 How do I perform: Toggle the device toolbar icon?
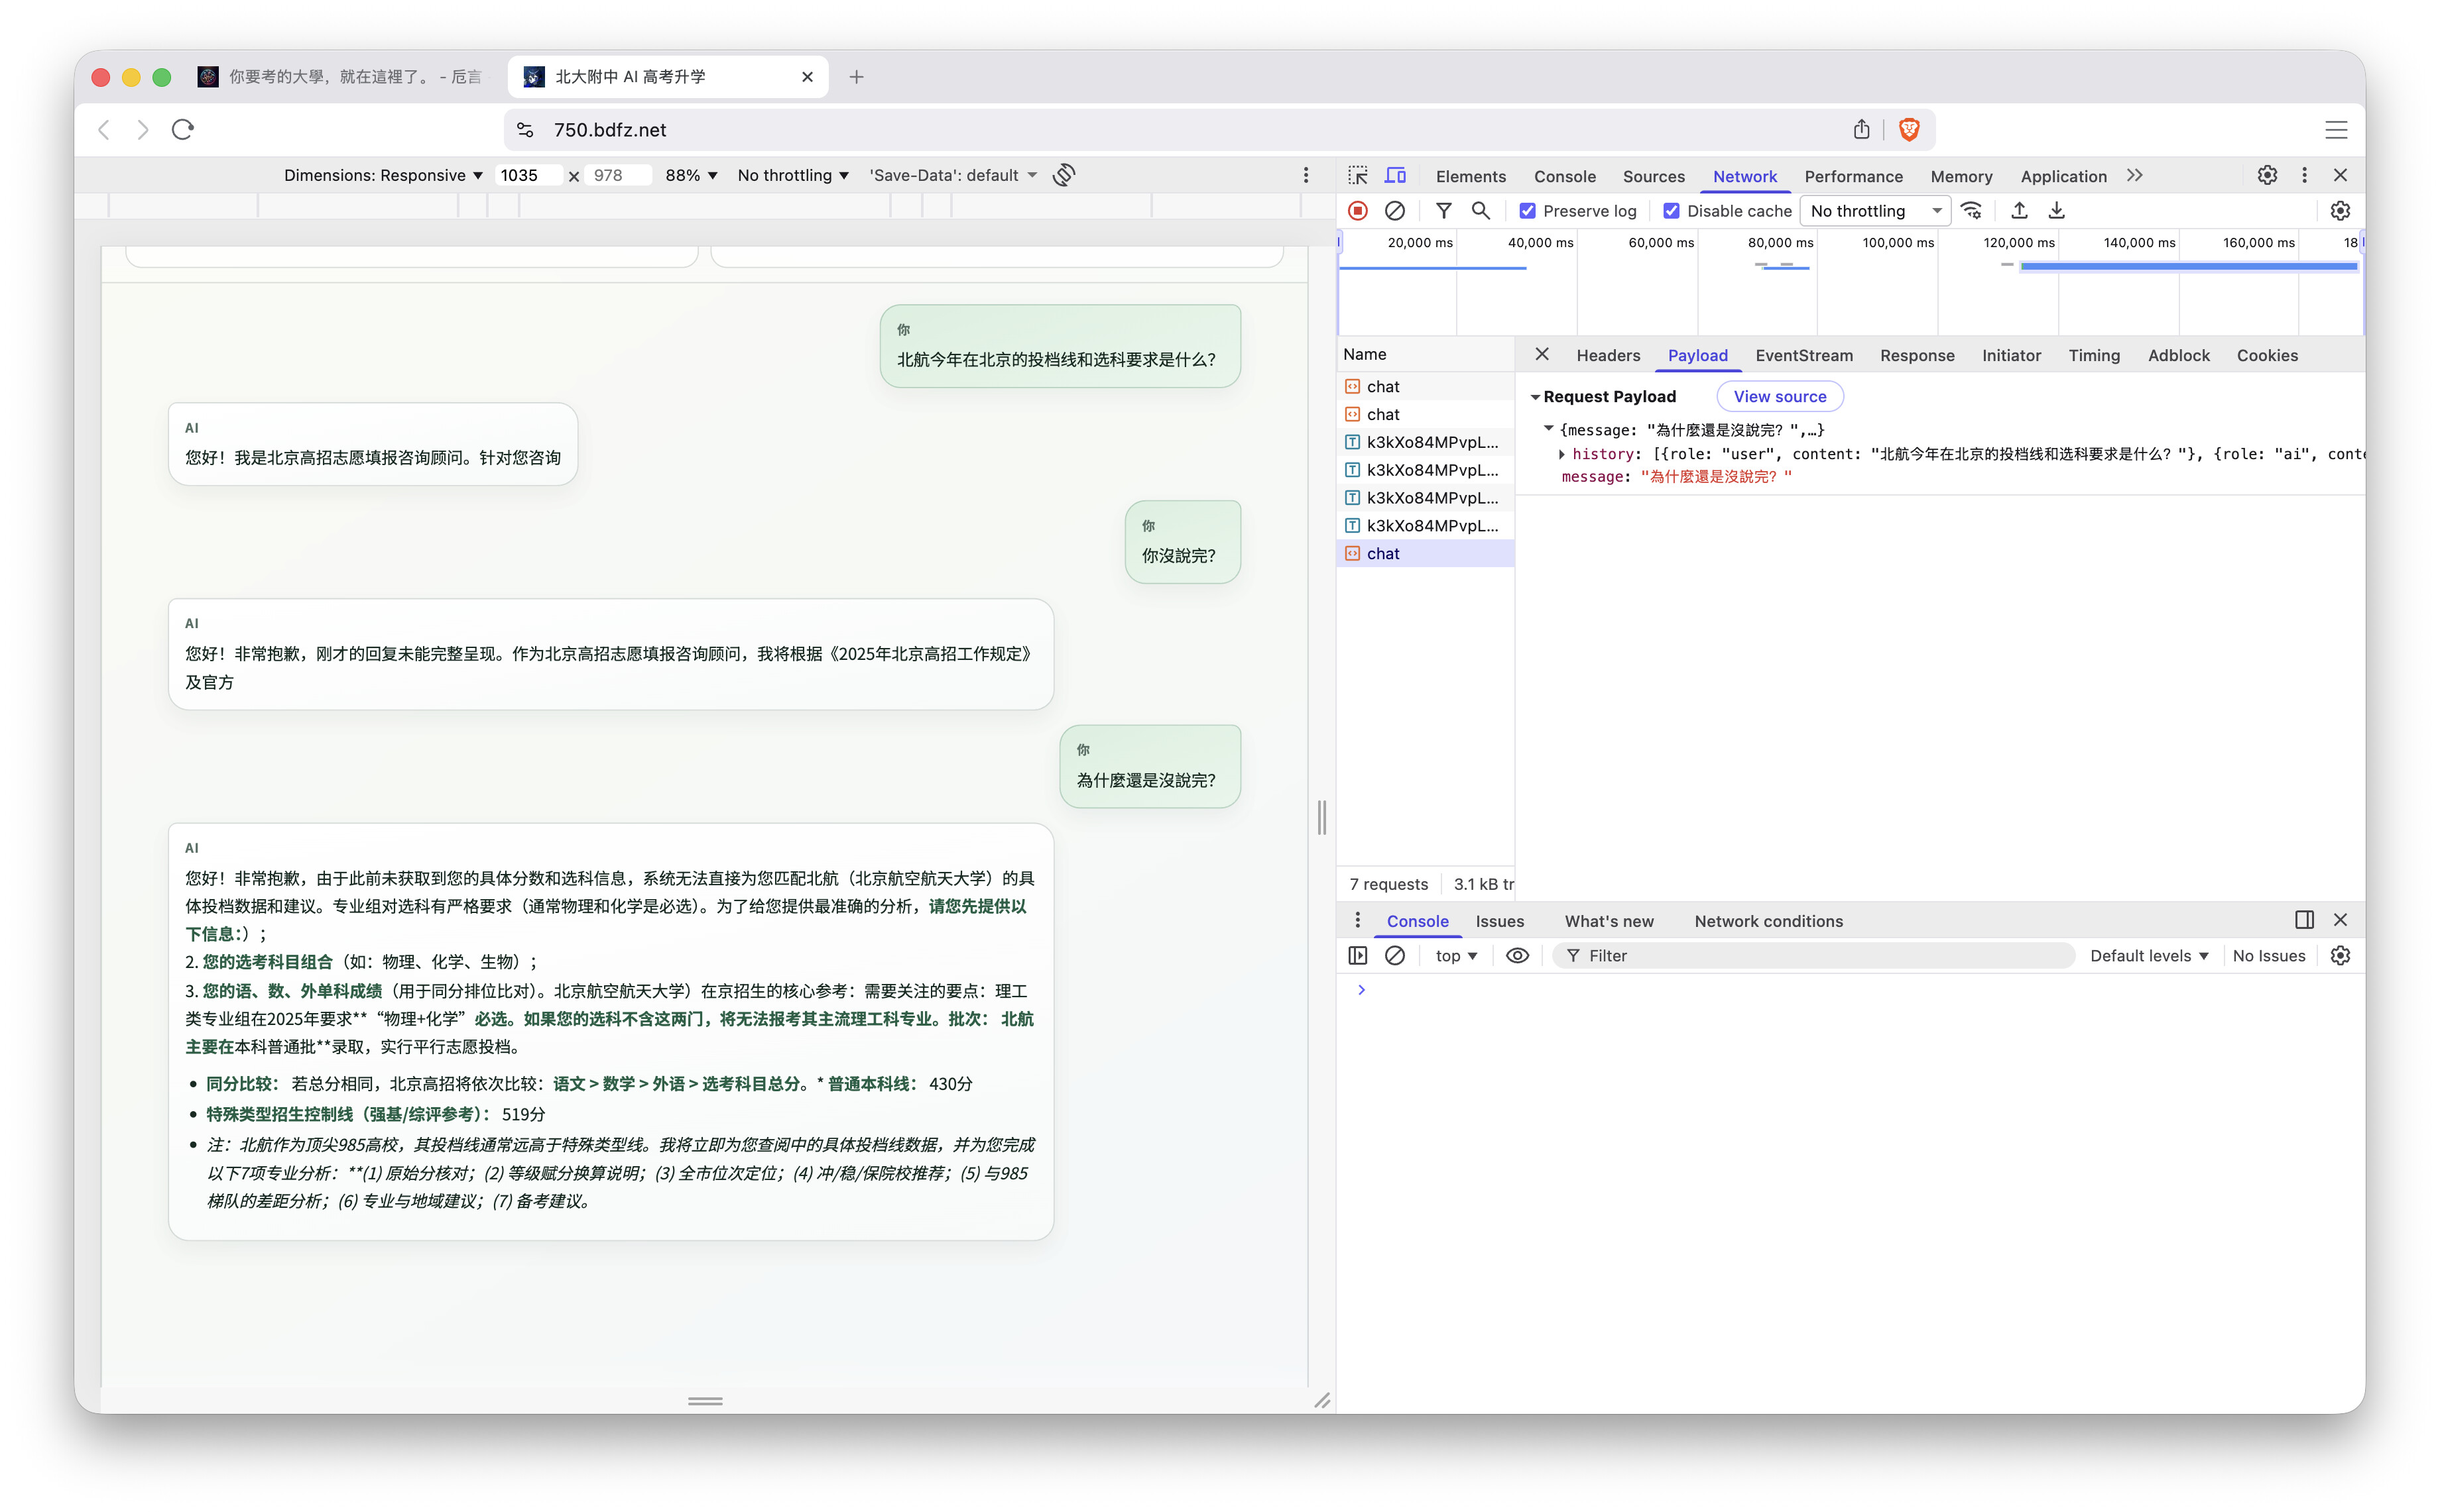1394,176
